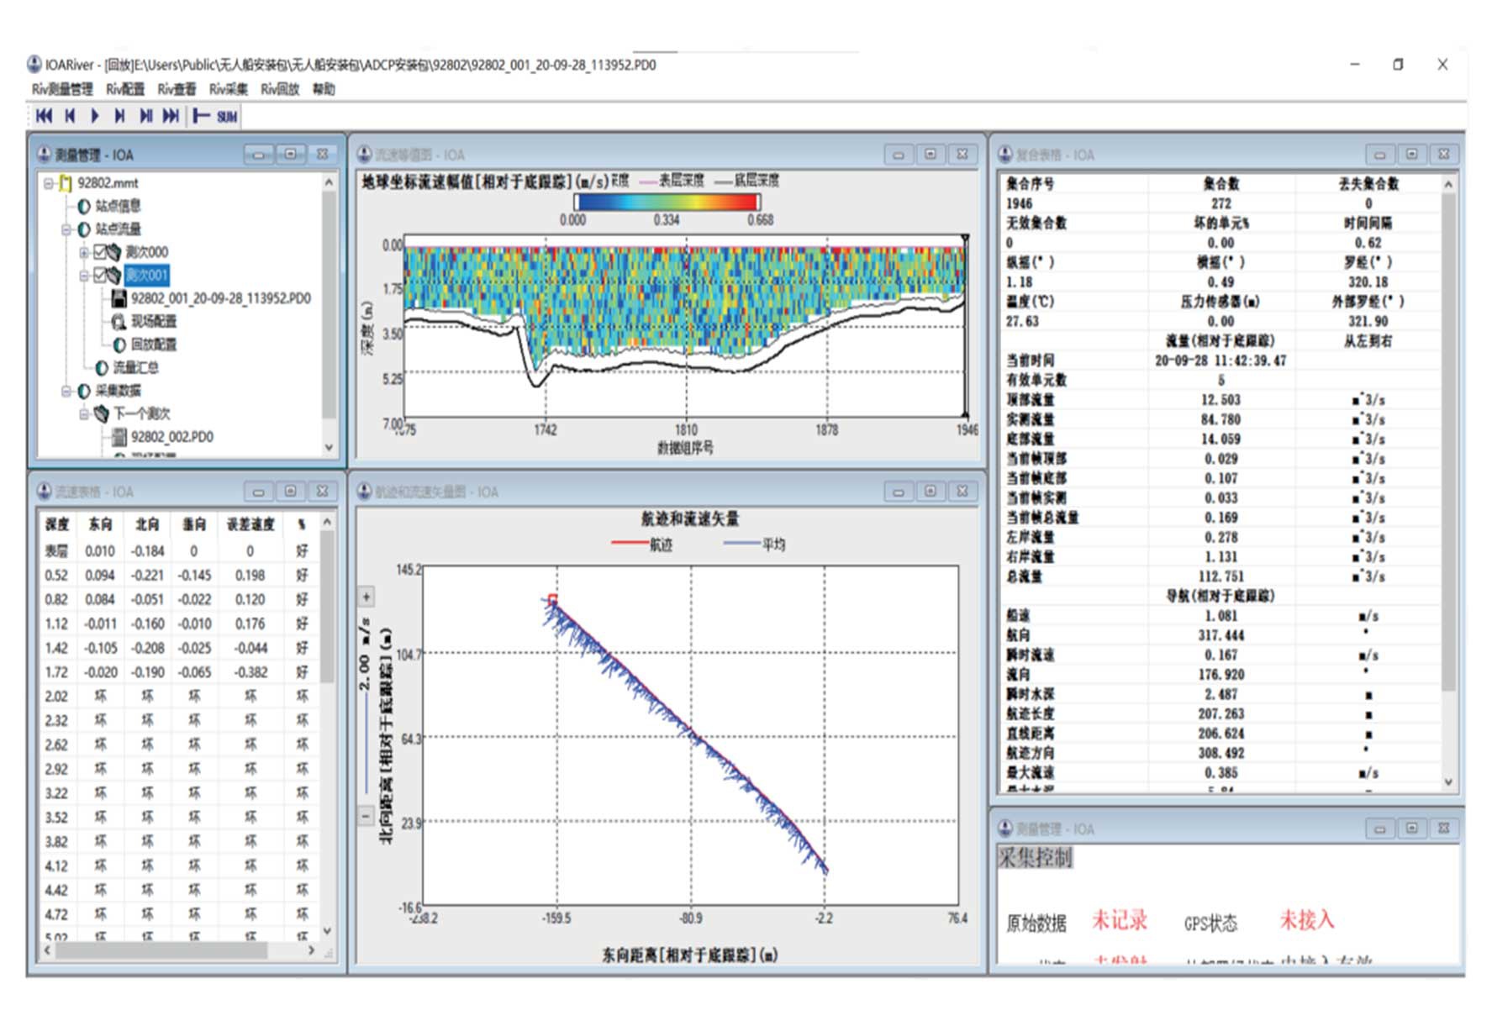Click the PD0 file disk icon for 92802_001

[x=119, y=298]
